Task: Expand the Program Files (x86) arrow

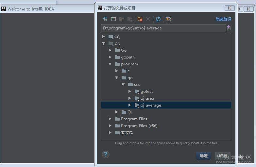Action: 110,126
